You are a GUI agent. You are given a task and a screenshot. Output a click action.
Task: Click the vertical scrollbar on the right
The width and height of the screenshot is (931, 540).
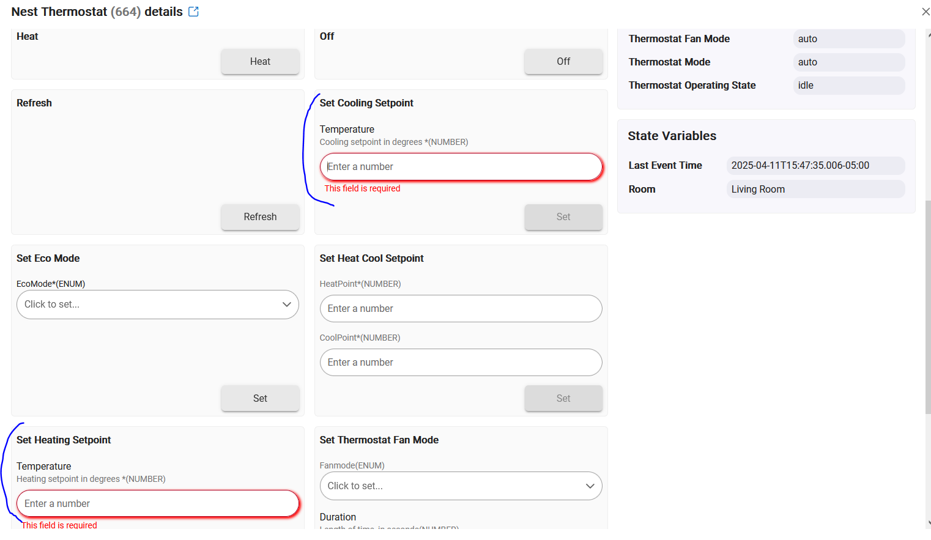(928, 307)
